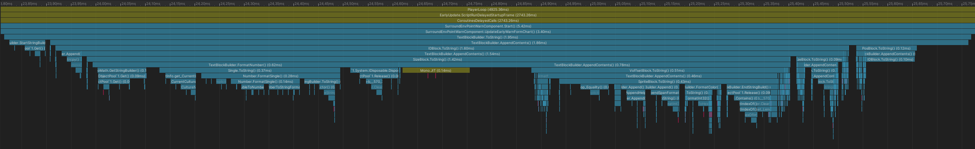This screenshot has width=975, height=149.
Task: Click the 25.50ms mark on time ruler
Action: click(845, 3)
